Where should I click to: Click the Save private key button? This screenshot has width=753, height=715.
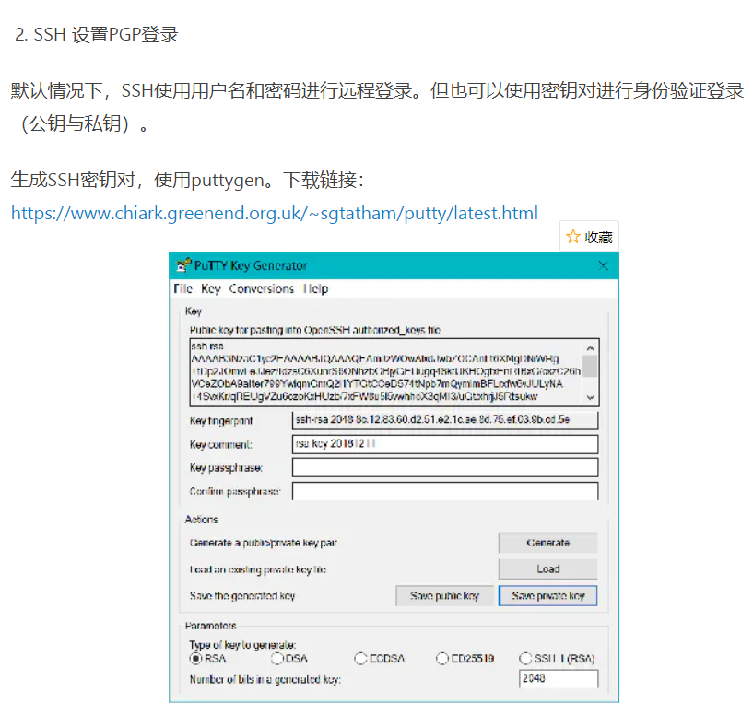point(547,595)
